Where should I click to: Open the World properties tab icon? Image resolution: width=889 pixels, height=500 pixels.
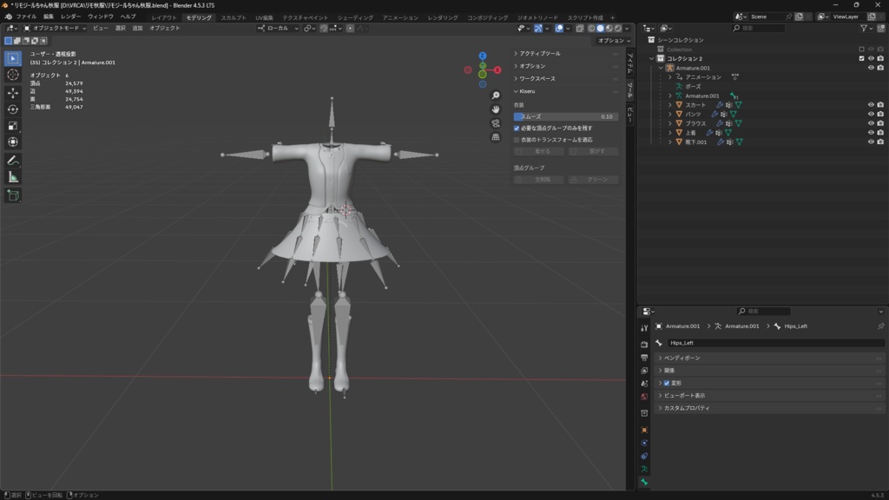pos(644,397)
